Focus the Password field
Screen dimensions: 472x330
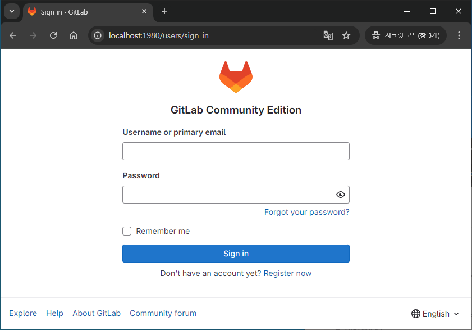pyautogui.click(x=236, y=195)
